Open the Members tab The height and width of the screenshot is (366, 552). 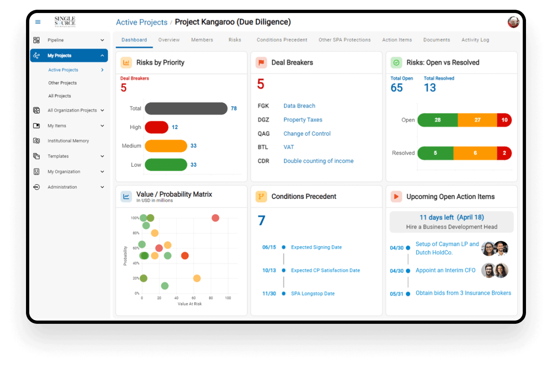click(202, 40)
